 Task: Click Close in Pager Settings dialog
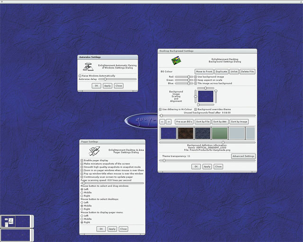(123, 229)
